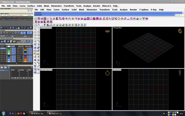Screen dimensions: 185x116
Task: Click the first folder icon in Projects panel
Action: click(x=2, y=68)
